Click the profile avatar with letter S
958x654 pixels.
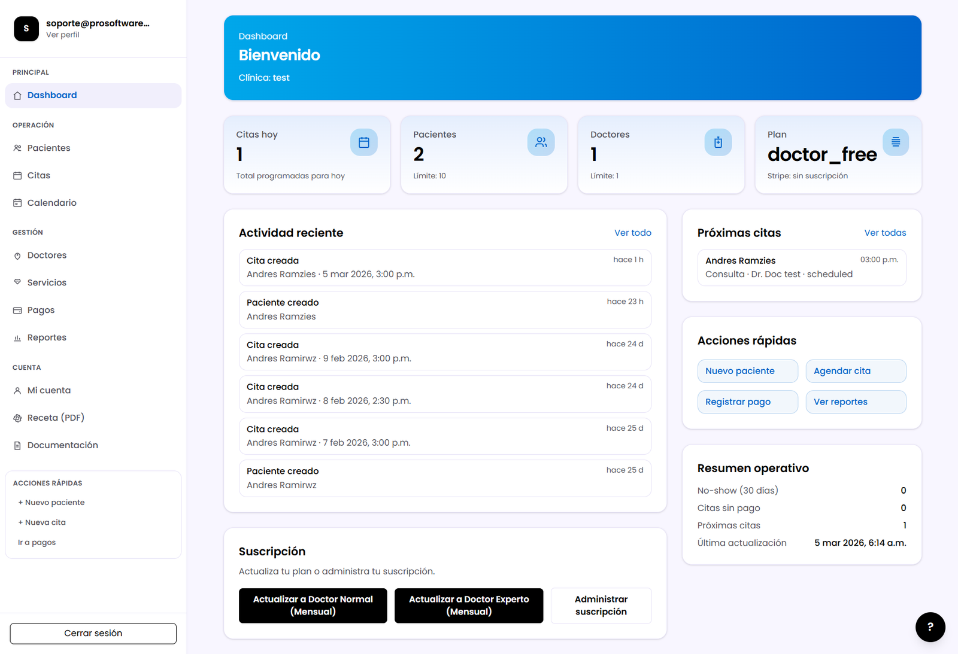tap(26, 28)
